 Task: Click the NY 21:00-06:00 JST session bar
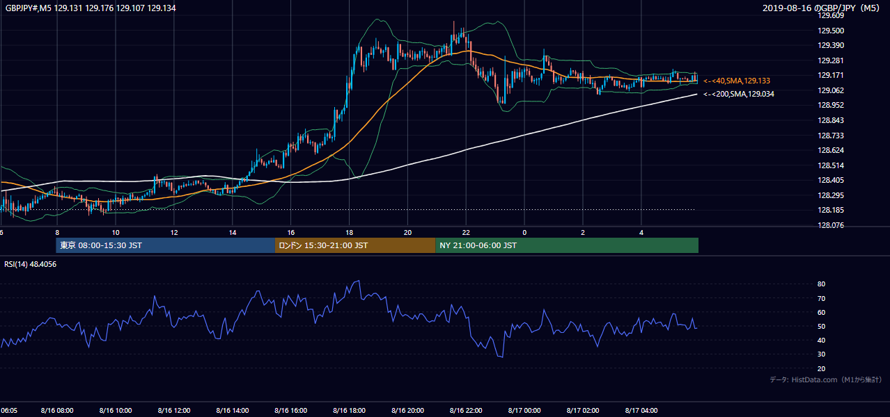[567, 245]
